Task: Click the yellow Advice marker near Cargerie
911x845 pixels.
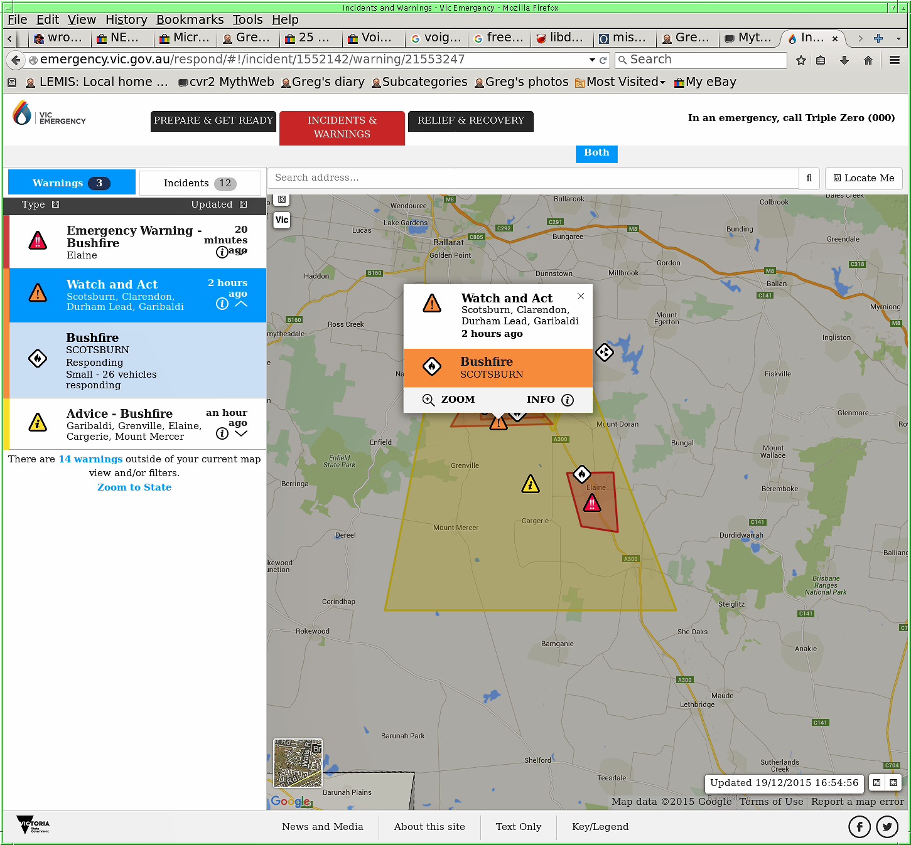Action: coord(531,484)
